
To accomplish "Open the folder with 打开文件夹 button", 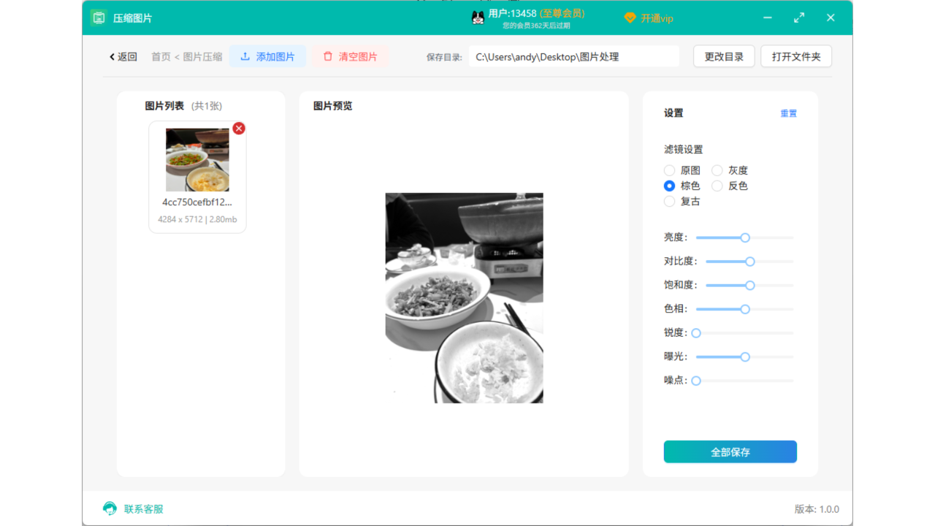I will [795, 56].
